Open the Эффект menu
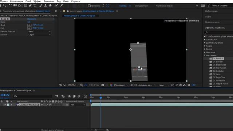Screen dimensions: 233x131 point(37,1)
